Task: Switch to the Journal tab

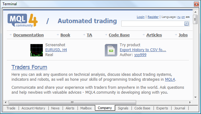Action: (x=180, y=108)
